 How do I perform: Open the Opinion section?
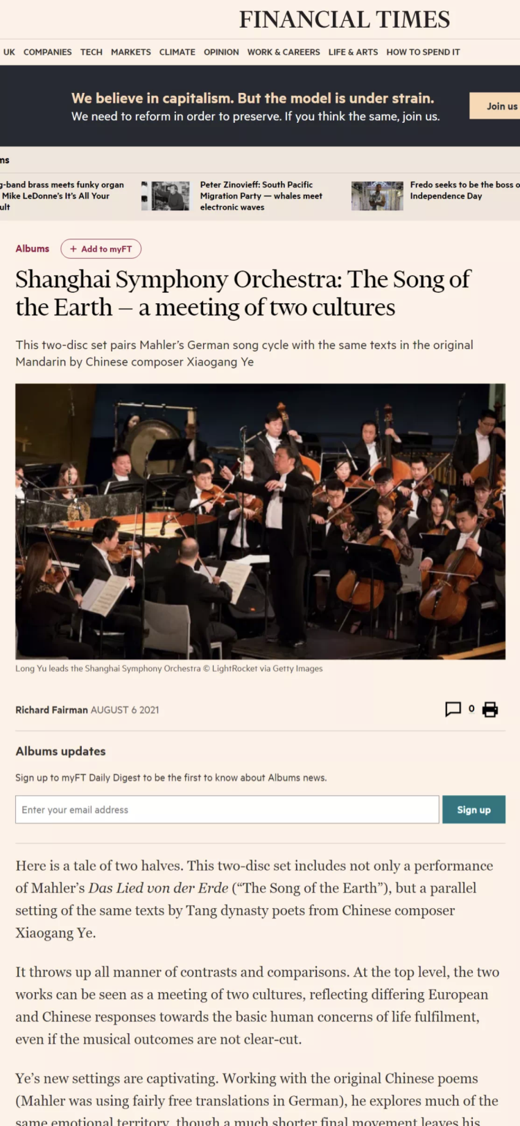pyautogui.click(x=221, y=52)
